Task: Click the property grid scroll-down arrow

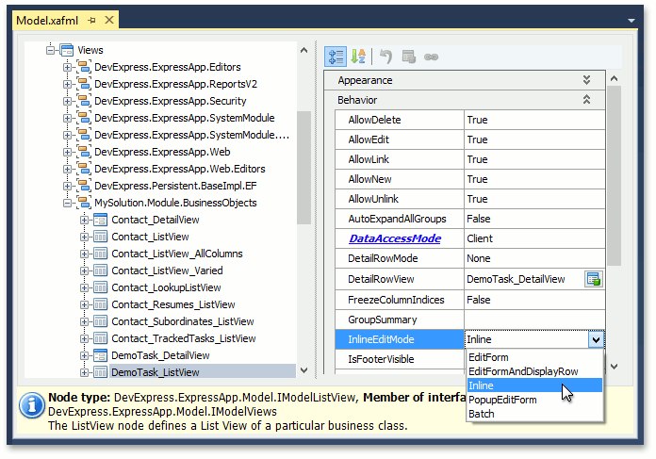Action: pos(614,367)
